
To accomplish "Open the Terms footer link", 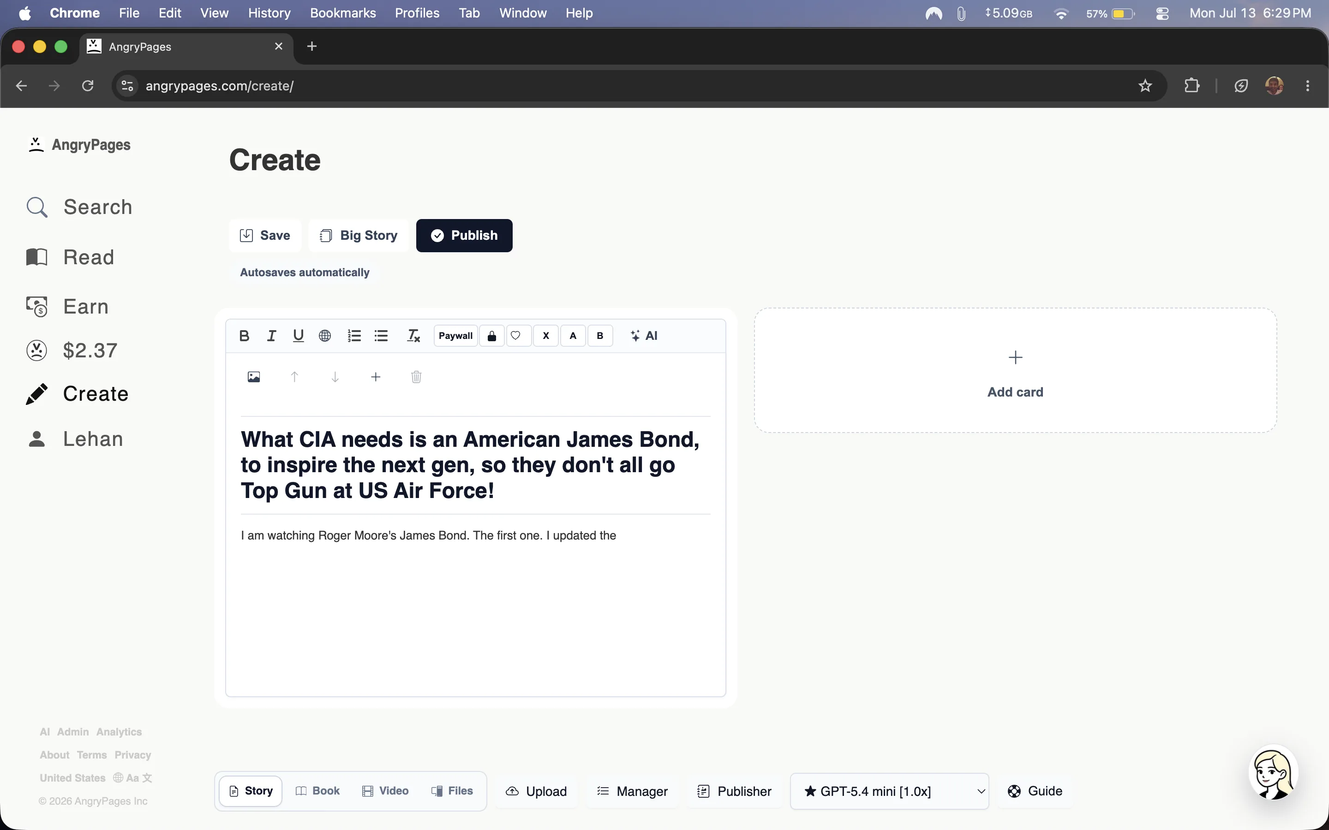I will [x=92, y=755].
